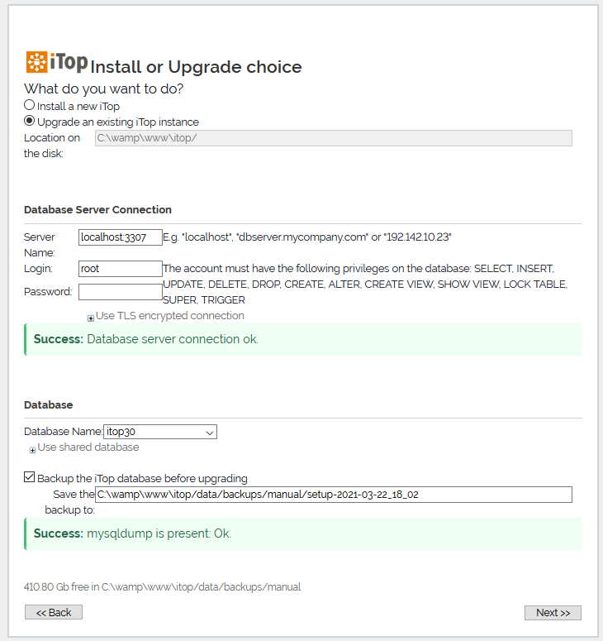This screenshot has width=603, height=641.
Task: Focus the empty Password field
Action: tap(121, 291)
